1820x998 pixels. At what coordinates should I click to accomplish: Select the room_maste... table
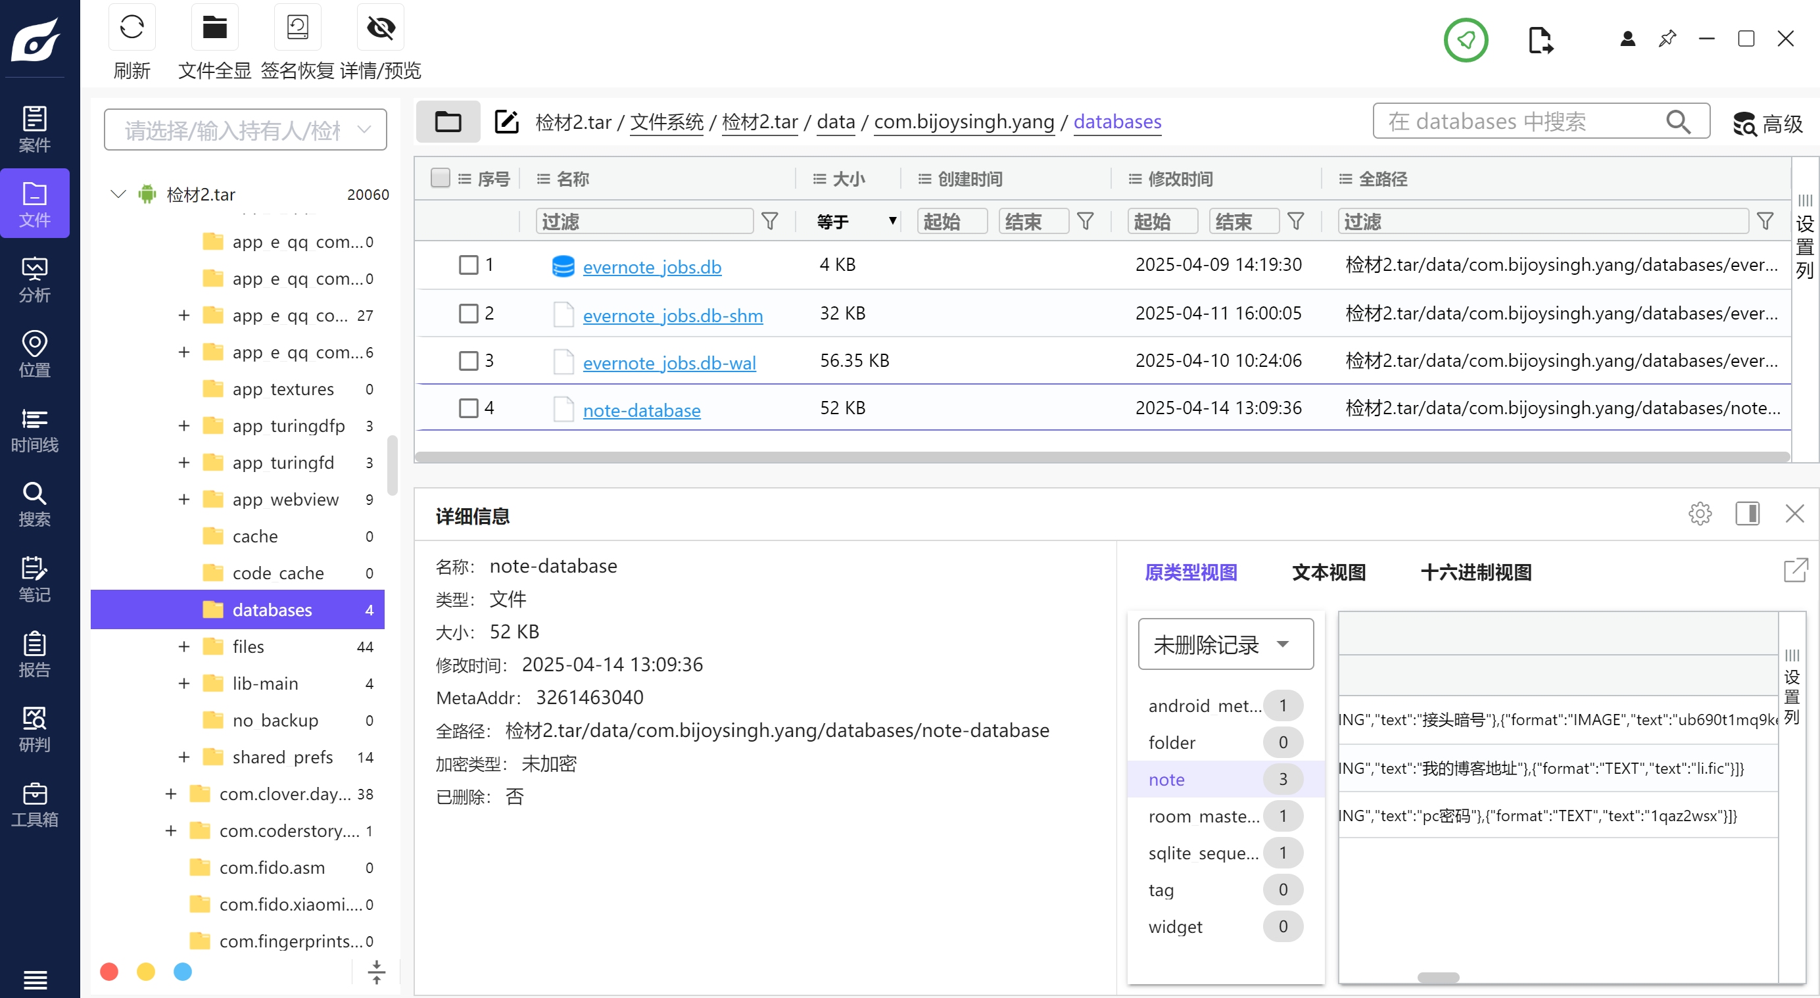point(1225,816)
